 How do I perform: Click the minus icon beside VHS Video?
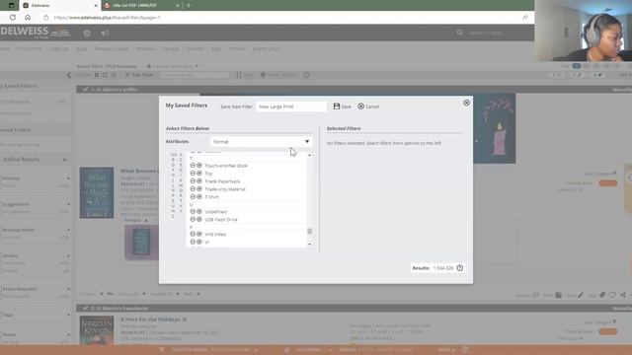coord(193,234)
